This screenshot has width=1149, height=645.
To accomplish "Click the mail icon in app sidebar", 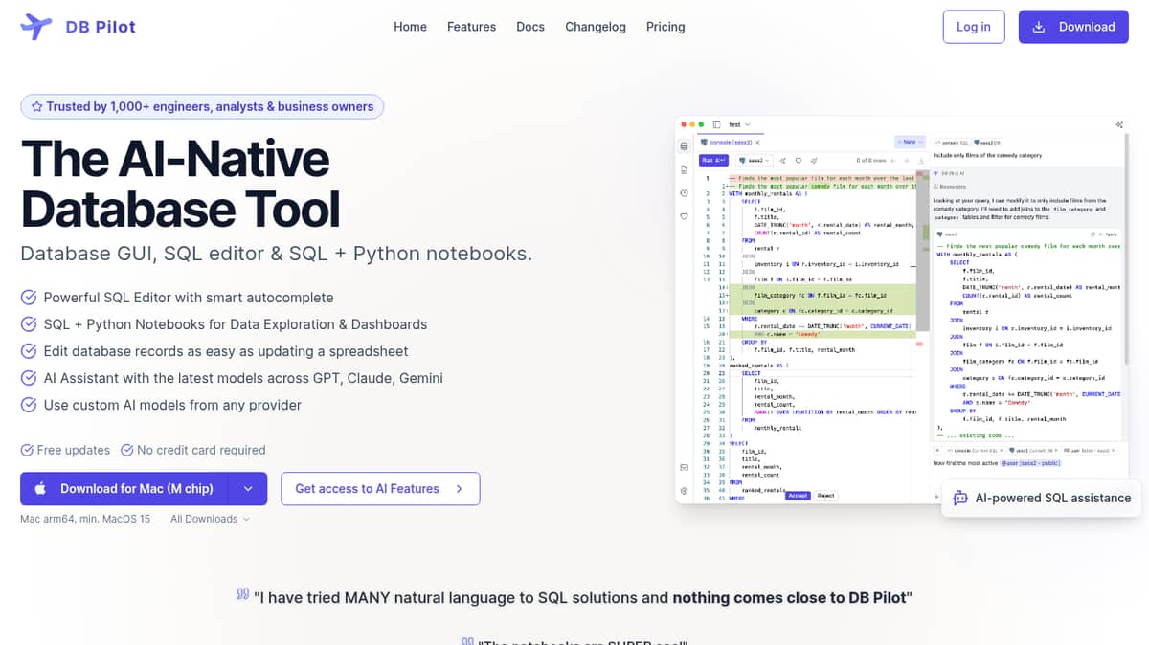I will [x=684, y=467].
